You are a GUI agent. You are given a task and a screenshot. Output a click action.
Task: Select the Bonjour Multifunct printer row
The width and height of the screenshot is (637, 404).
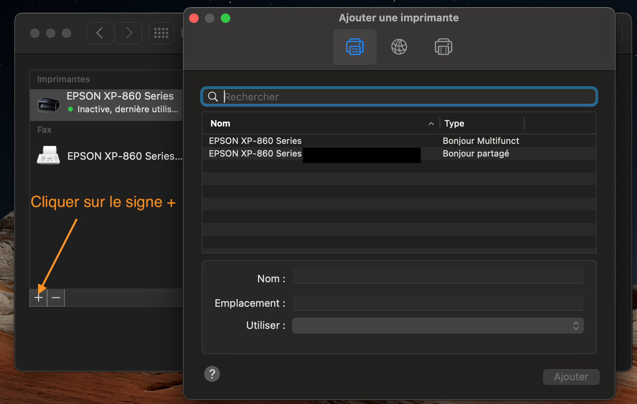click(x=399, y=141)
